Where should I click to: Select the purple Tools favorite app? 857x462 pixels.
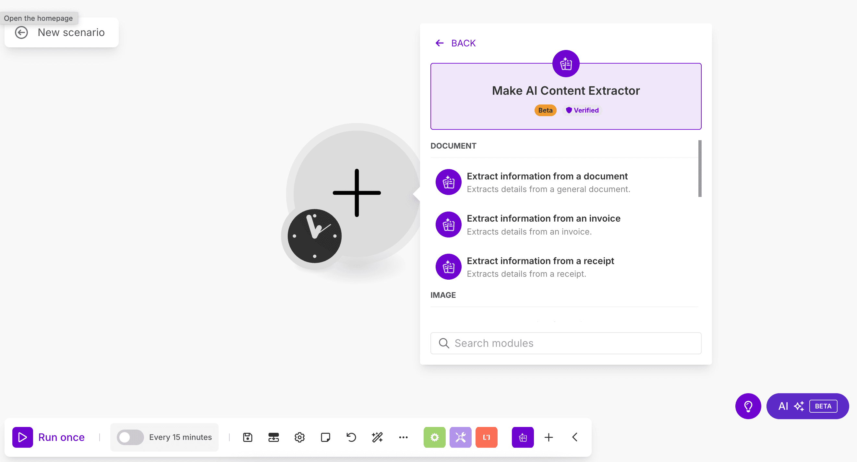pos(460,437)
